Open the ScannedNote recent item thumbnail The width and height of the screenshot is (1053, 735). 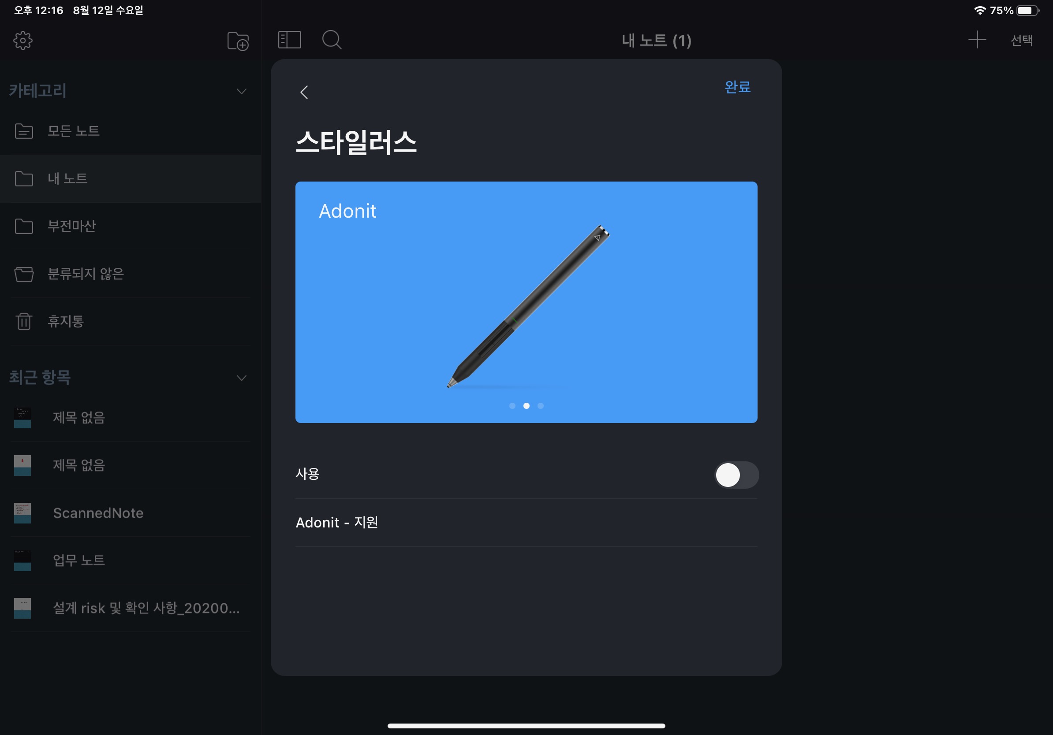(22, 513)
